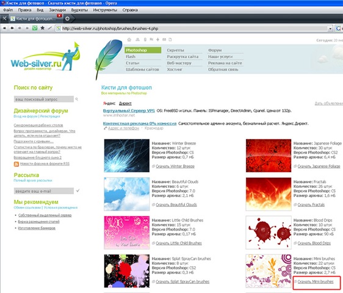The width and height of the screenshot is (343, 293).
Task: Open the Реклама на сайте link
Action: click(225, 63)
